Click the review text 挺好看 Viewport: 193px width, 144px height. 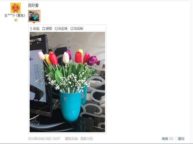pos(33,5)
